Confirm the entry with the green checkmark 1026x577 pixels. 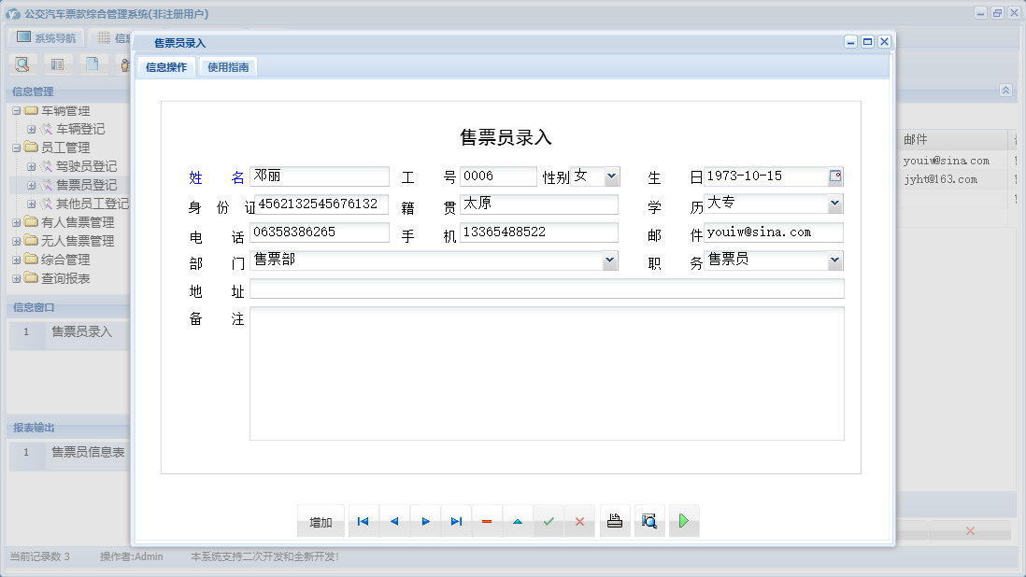549,521
